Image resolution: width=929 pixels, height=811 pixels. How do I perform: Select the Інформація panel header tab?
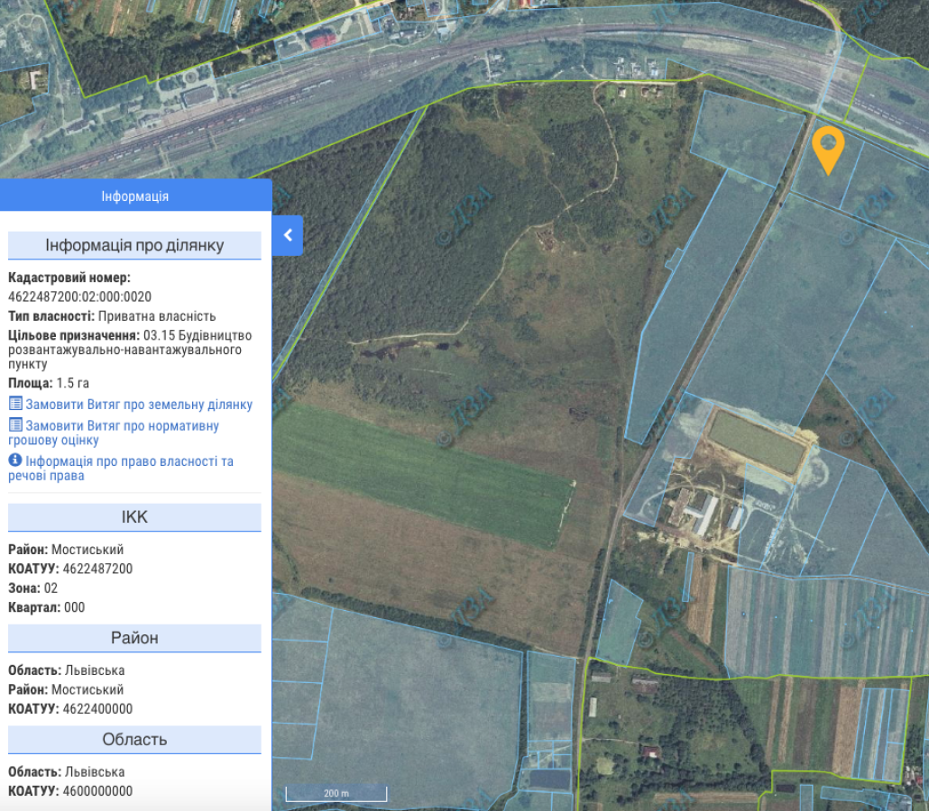135,196
